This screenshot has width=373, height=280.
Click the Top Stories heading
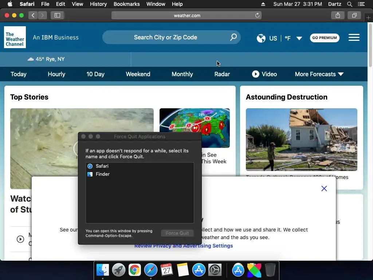tap(29, 97)
